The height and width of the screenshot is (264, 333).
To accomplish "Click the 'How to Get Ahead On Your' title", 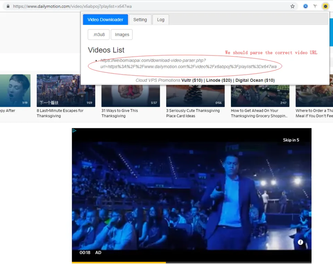I will [x=254, y=111].
